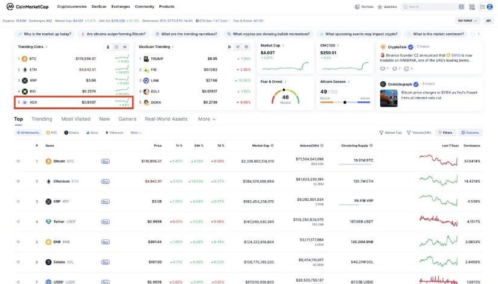Open the ADA row in Trending Coins
The height and width of the screenshot is (284, 498).
(x=74, y=102)
